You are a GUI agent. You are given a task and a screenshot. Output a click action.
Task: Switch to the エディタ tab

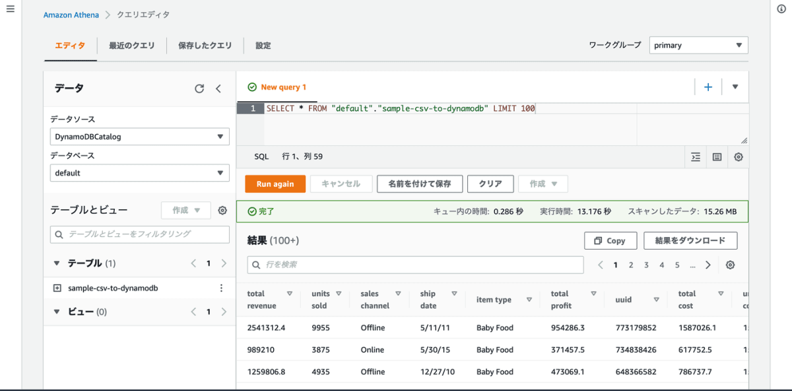click(70, 46)
